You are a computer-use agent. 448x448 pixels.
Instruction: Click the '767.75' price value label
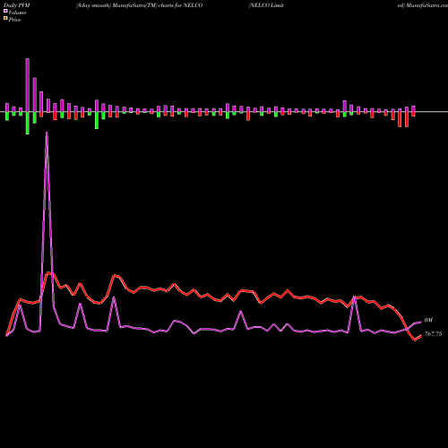[x=433, y=334]
